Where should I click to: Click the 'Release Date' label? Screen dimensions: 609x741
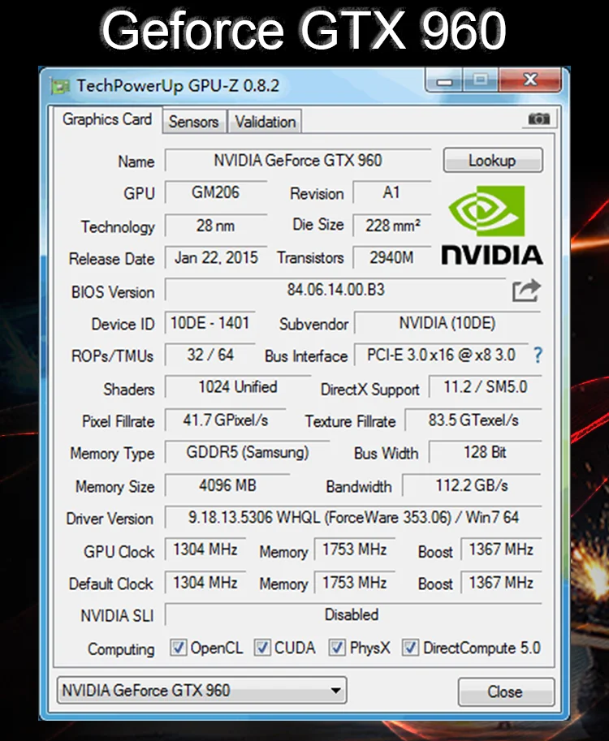(x=111, y=259)
